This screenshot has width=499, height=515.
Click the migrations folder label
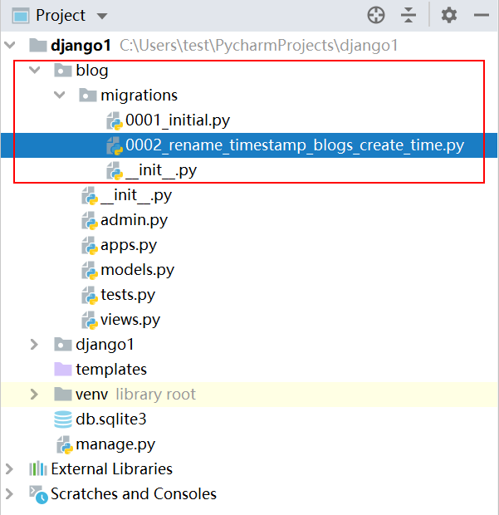[x=139, y=96]
